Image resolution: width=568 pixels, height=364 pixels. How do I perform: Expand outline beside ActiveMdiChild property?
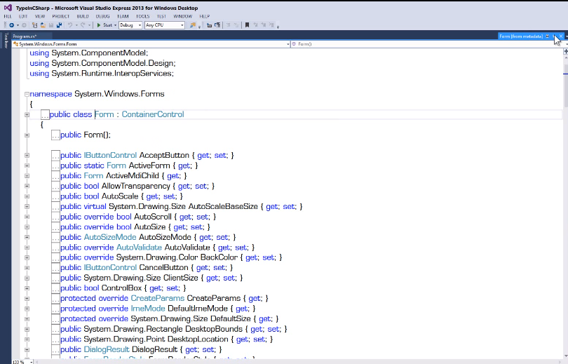pyautogui.click(x=27, y=175)
